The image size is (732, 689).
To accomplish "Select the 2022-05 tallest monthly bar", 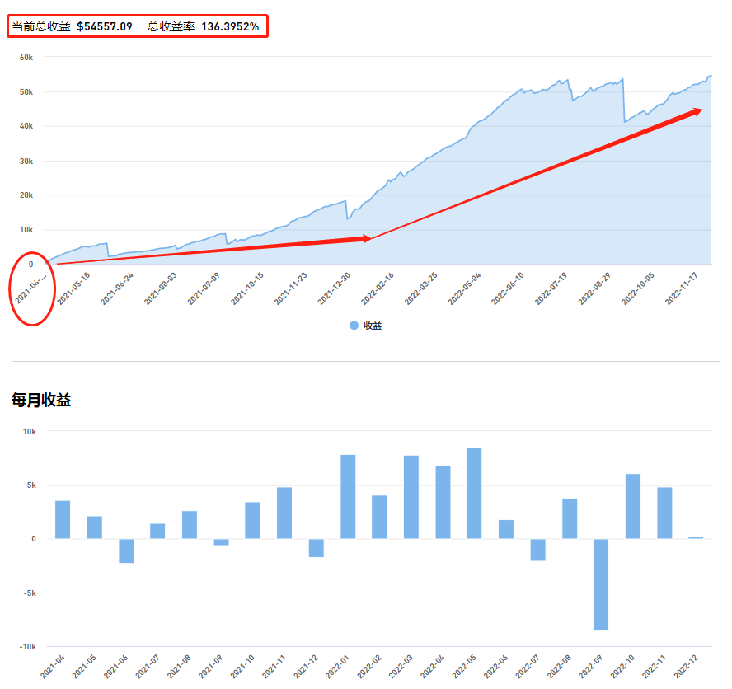I will (474, 494).
